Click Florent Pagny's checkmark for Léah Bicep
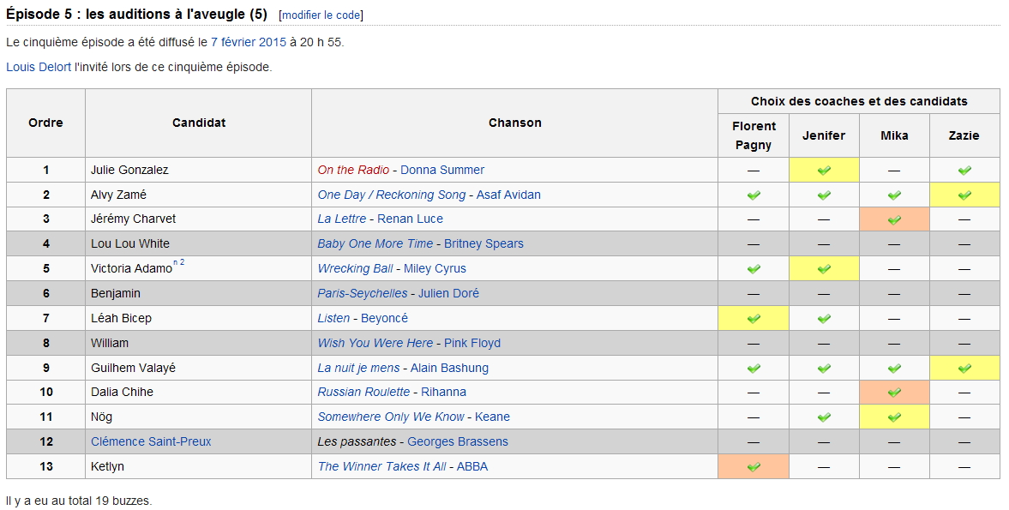The height and width of the screenshot is (510, 1009). click(x=754, y=319)
